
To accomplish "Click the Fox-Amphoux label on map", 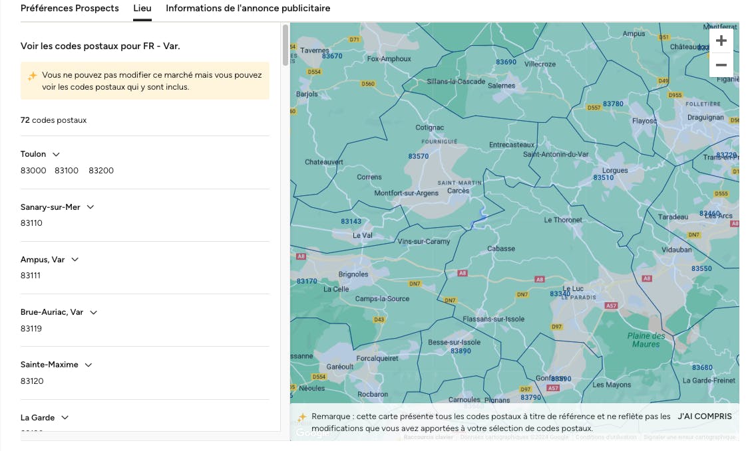I will click(x=389, y=58).
